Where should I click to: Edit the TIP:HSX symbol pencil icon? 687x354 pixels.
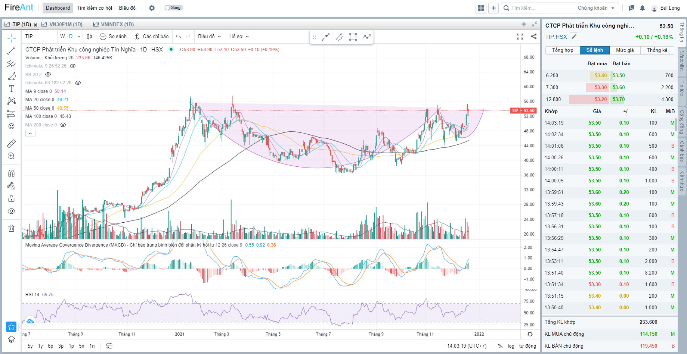click(x=574, y=37)
